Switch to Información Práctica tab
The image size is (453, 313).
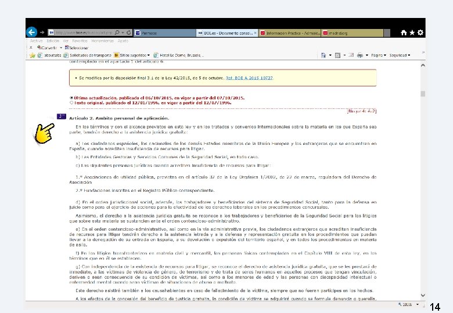coord(290,33)
